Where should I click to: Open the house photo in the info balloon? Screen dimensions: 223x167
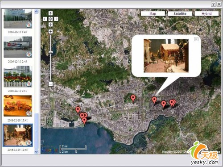click(x=166, y=56)
